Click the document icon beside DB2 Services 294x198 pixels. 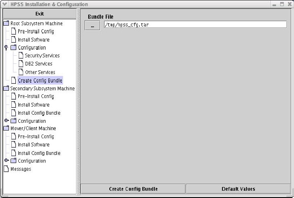[x=21, y=63]
